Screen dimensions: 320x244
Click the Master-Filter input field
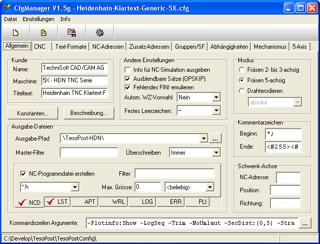(89, 152)
